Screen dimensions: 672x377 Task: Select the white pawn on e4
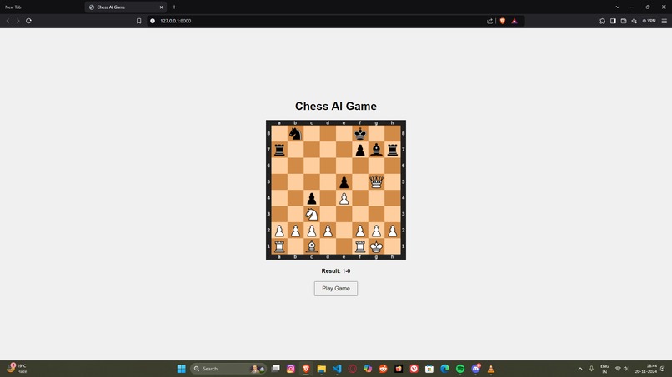344,198
